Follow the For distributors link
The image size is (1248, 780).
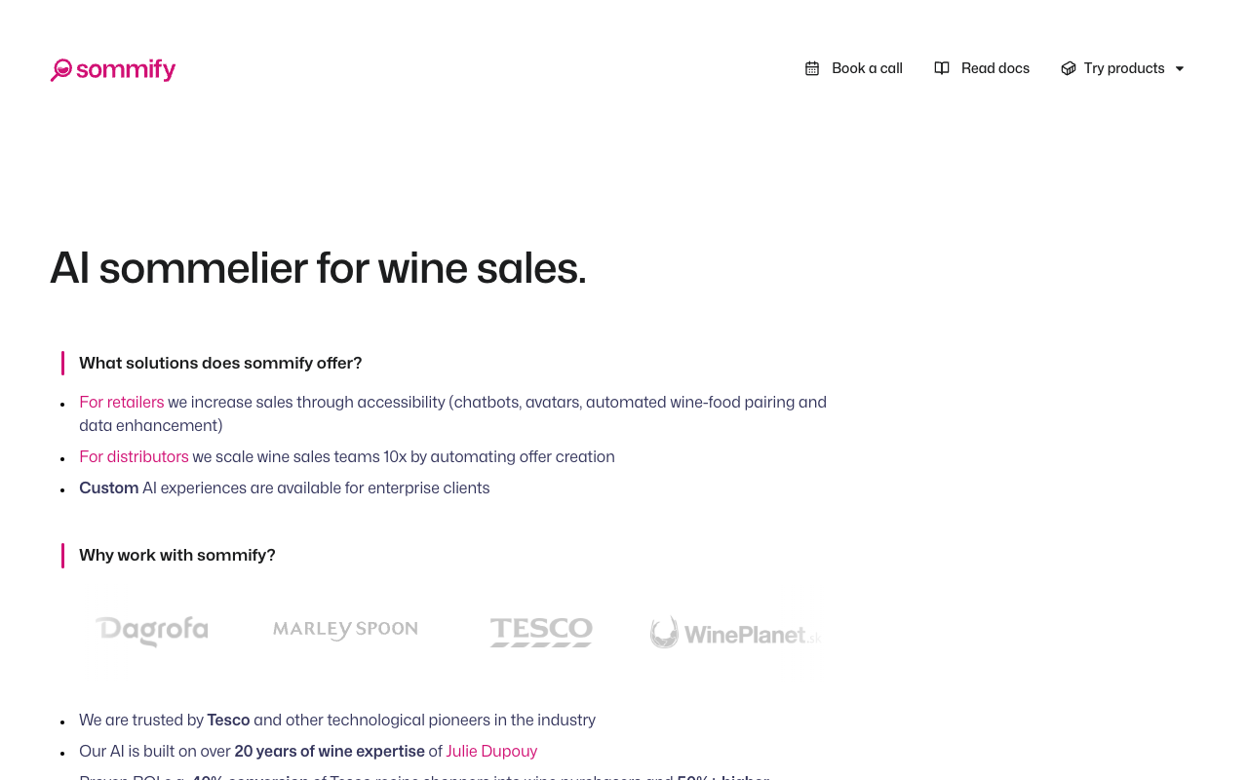click(134, 457)
